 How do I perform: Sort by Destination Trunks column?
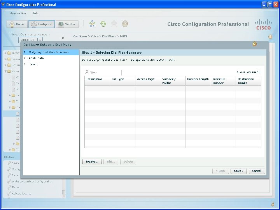pos(248,81)
